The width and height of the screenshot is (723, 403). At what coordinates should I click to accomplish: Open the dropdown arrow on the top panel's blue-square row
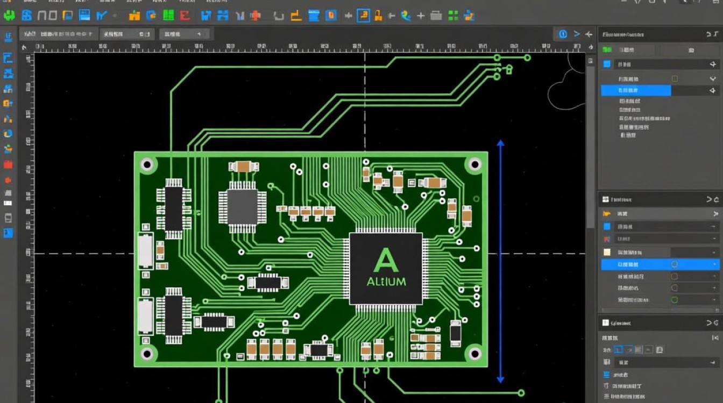[x=714, y=64]
